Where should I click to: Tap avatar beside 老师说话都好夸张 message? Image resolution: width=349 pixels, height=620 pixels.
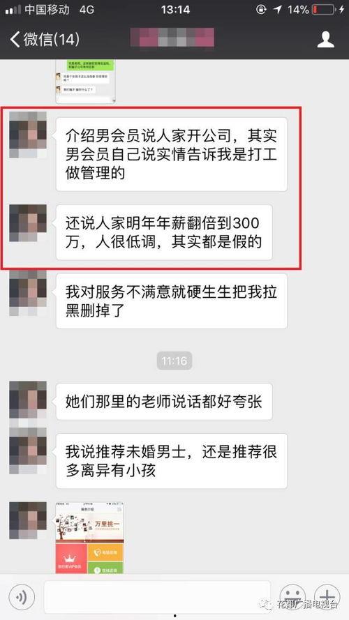pyautogui.click(x=28, y=400)
